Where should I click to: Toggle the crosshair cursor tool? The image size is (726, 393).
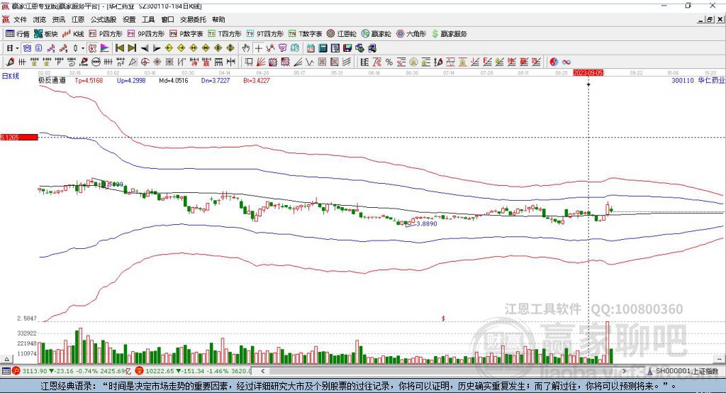258,48
